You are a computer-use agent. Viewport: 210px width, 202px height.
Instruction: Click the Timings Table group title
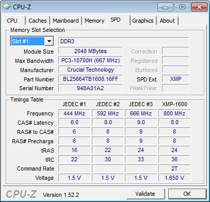27,99
